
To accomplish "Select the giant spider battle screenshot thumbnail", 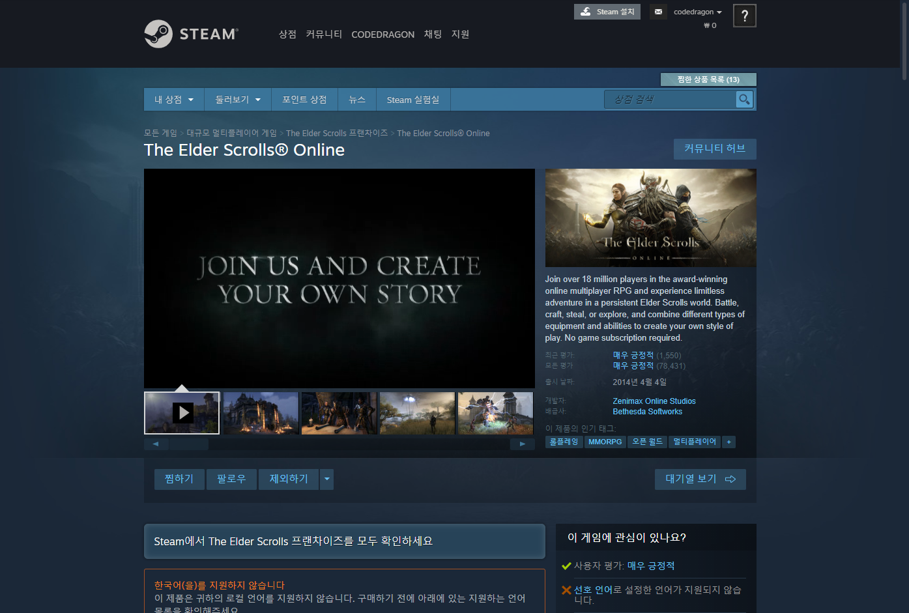I will click(x=496, y=413).
